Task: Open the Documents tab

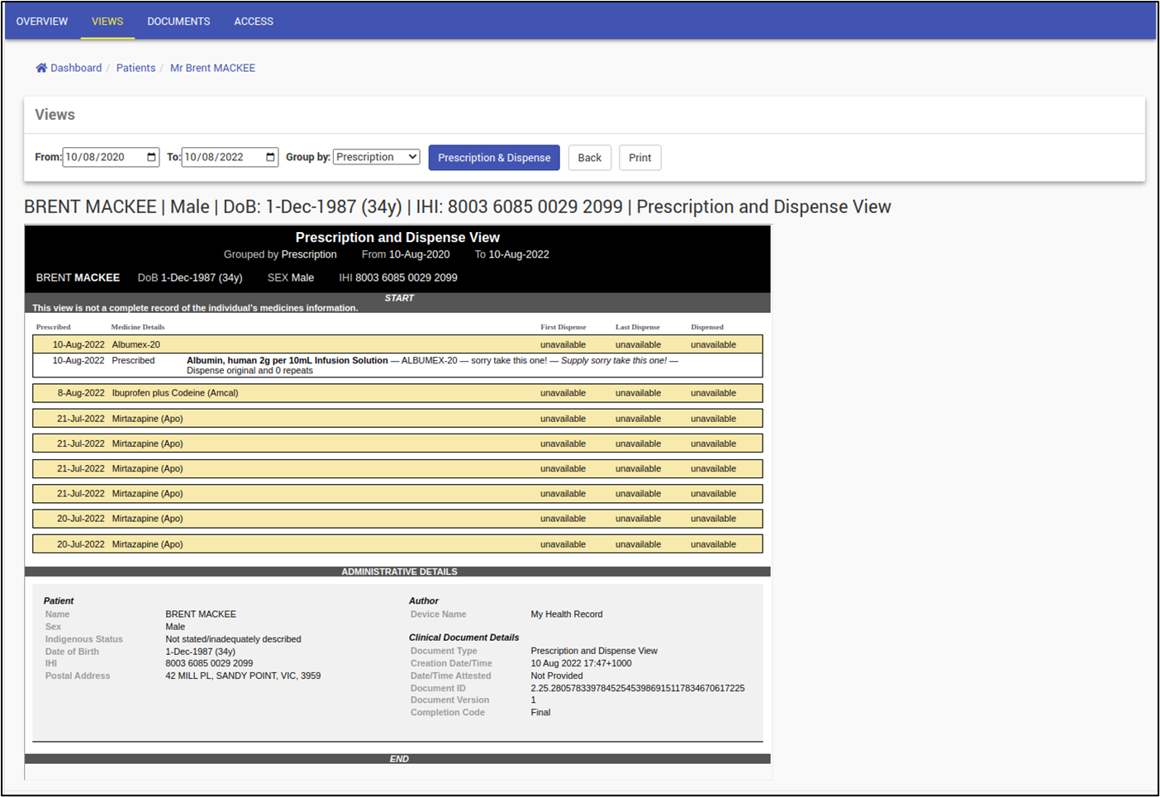Action: (x=178, y=21)
